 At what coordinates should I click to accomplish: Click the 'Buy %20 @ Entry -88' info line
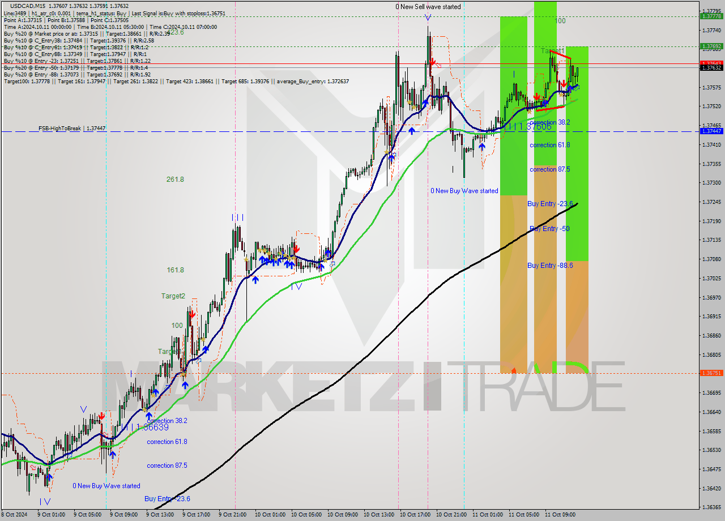[77, 74]
